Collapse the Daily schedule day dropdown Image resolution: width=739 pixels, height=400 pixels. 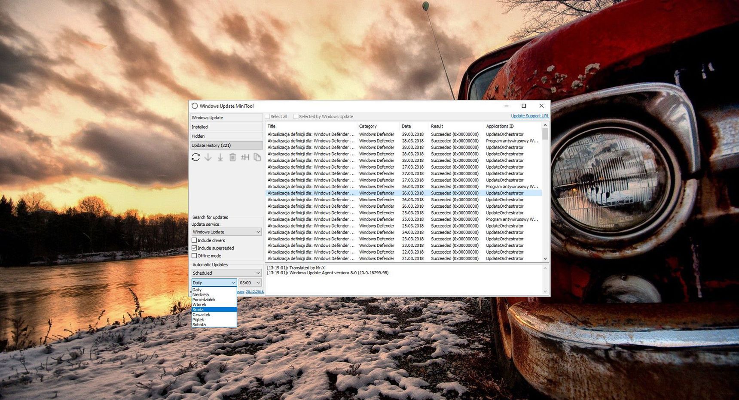pyautogui.click(x=214, y=282)
